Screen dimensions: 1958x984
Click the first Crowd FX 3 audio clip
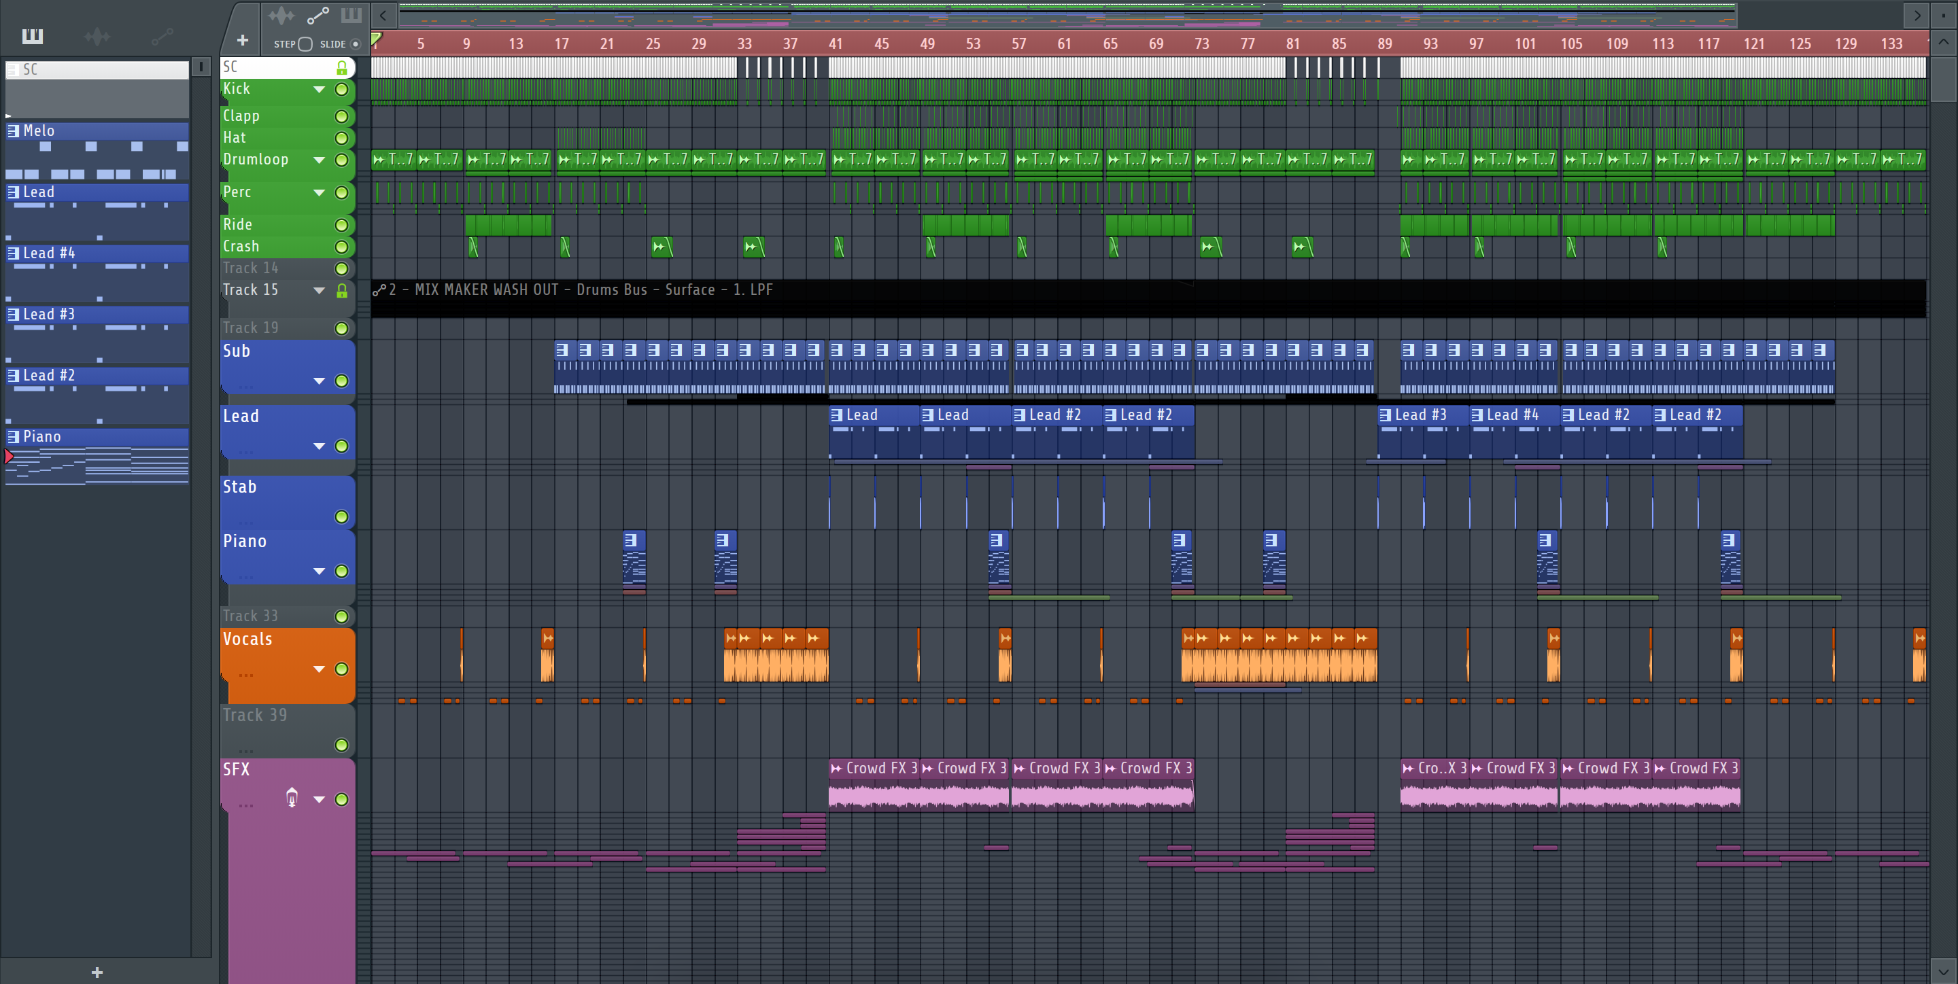point(874,784)
